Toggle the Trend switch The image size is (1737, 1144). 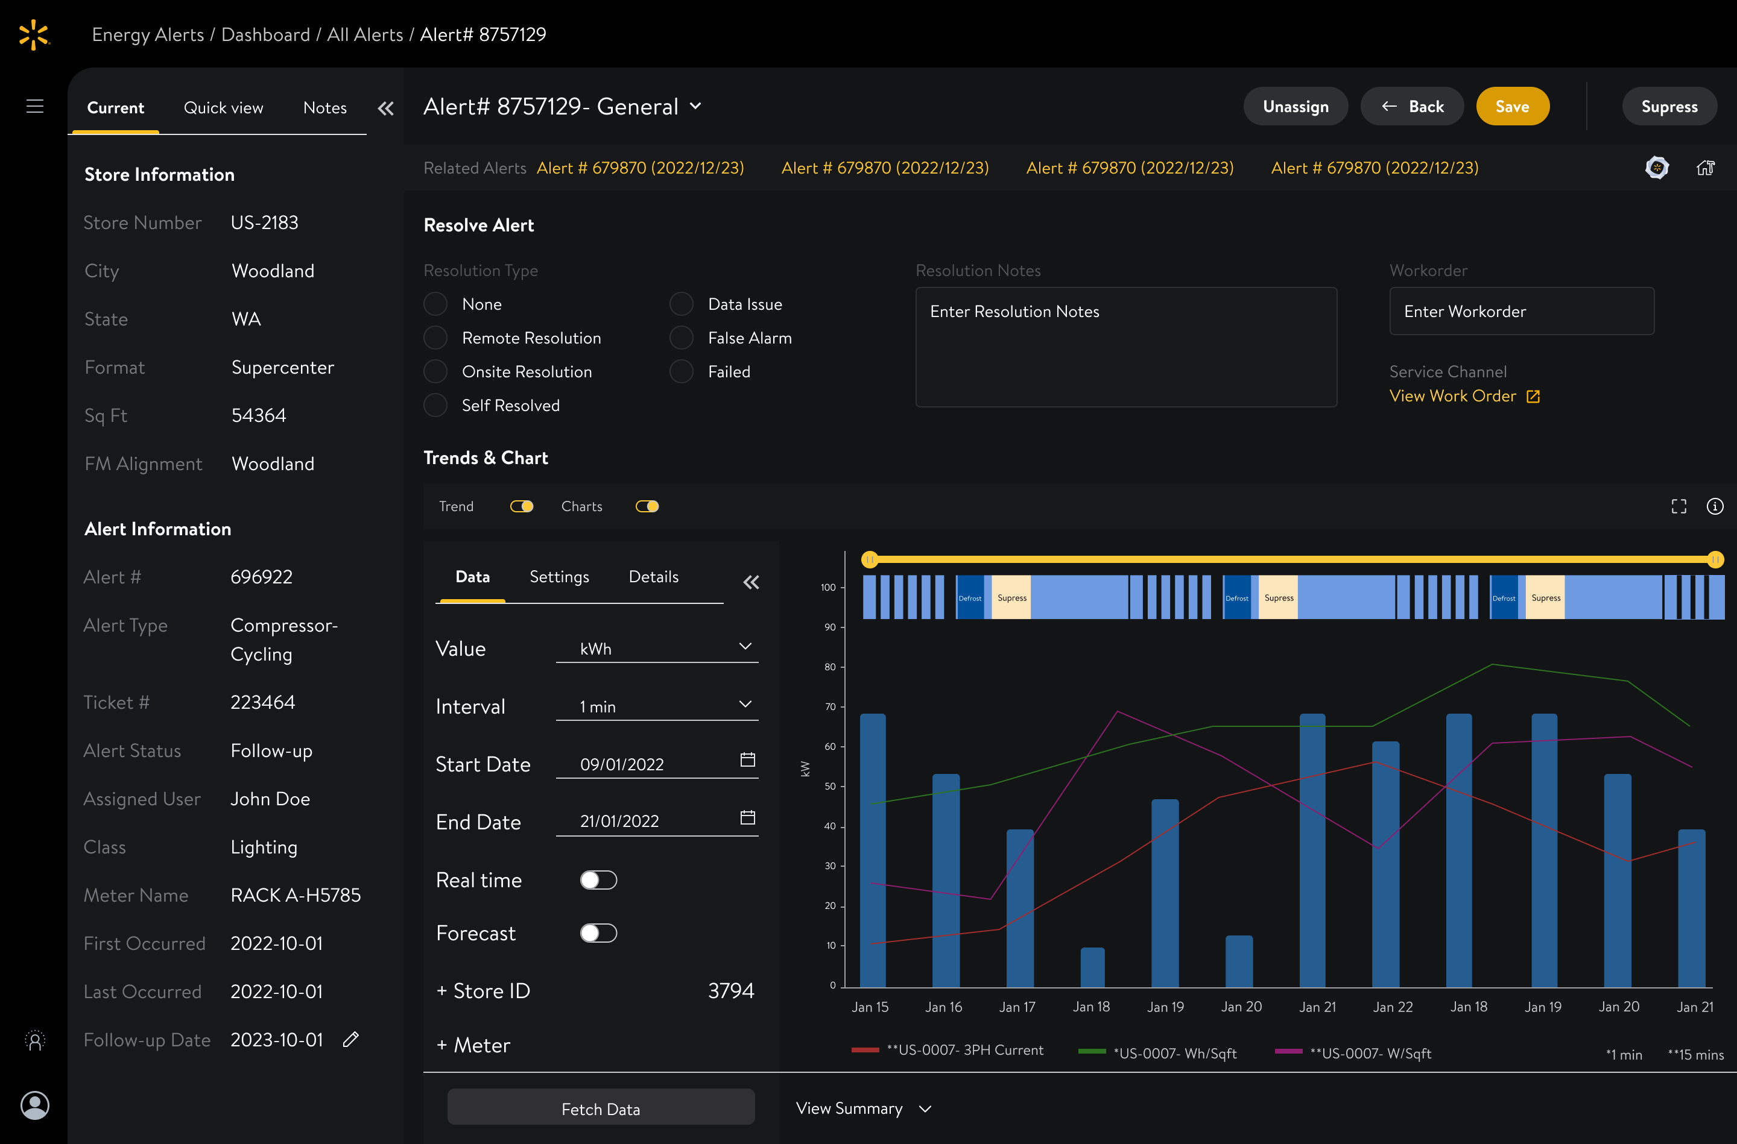pyautogui.click(x=522, y=506)
